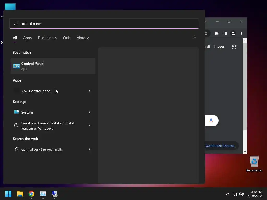Open File Explorer from the taskbar
Screen dimensions: 267x200
pos(20,194)
